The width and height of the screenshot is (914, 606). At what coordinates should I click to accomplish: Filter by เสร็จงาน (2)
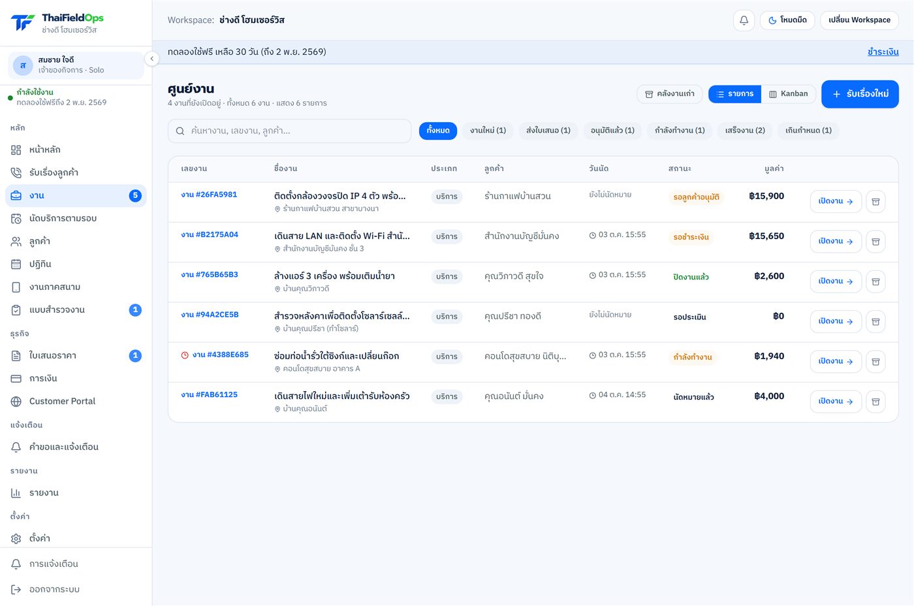tap(745, 131)
